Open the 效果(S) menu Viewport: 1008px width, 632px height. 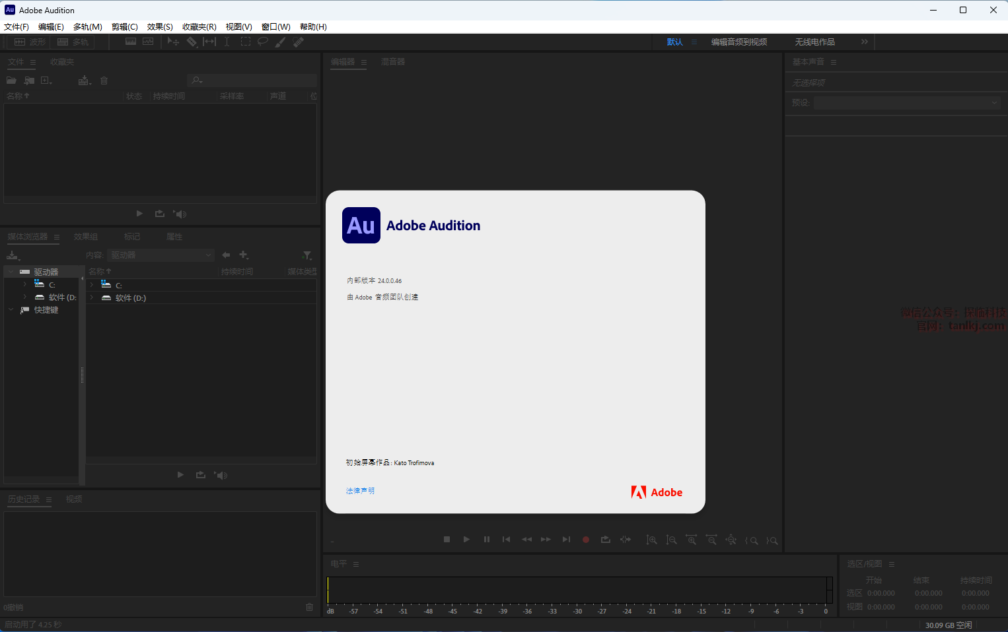[160, 27]
